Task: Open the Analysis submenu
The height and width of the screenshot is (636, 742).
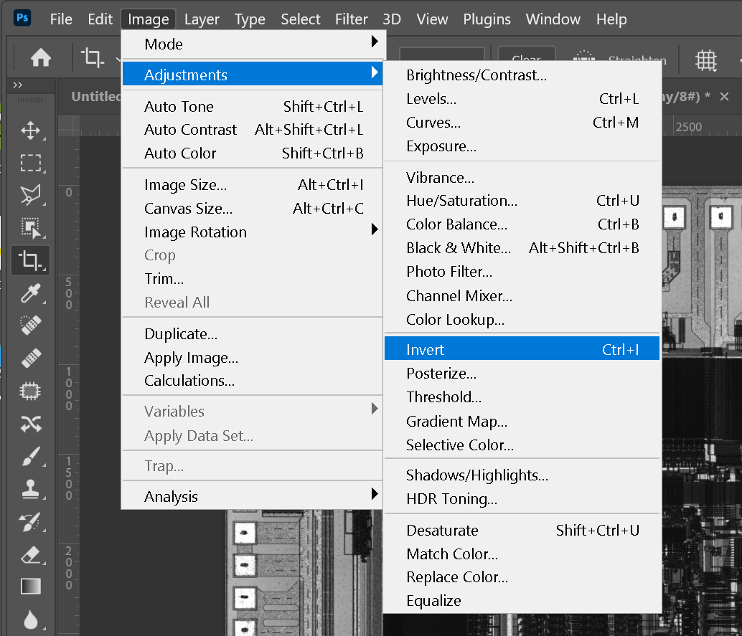Action: point(253,496)
